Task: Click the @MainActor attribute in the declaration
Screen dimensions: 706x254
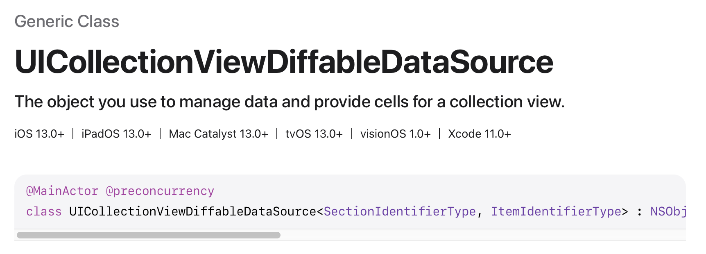Action: pyautogui.click(x=62, y=191)
